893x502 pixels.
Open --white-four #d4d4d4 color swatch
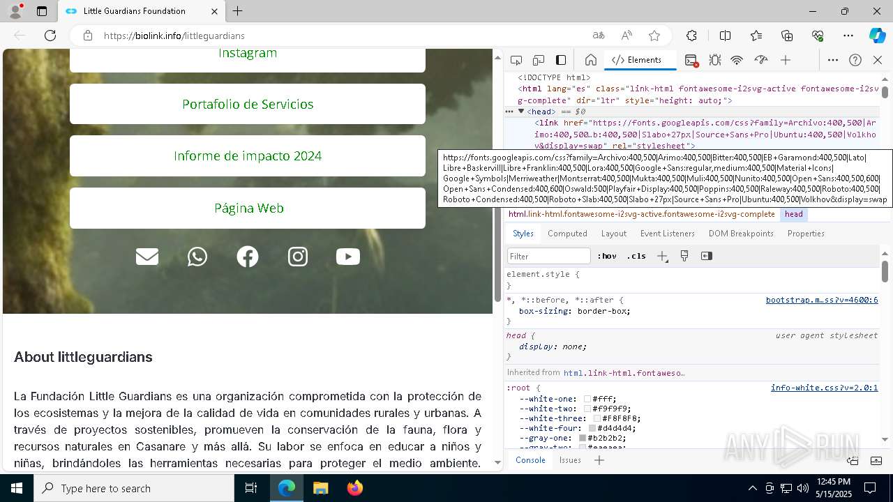(x=592, y=428)
